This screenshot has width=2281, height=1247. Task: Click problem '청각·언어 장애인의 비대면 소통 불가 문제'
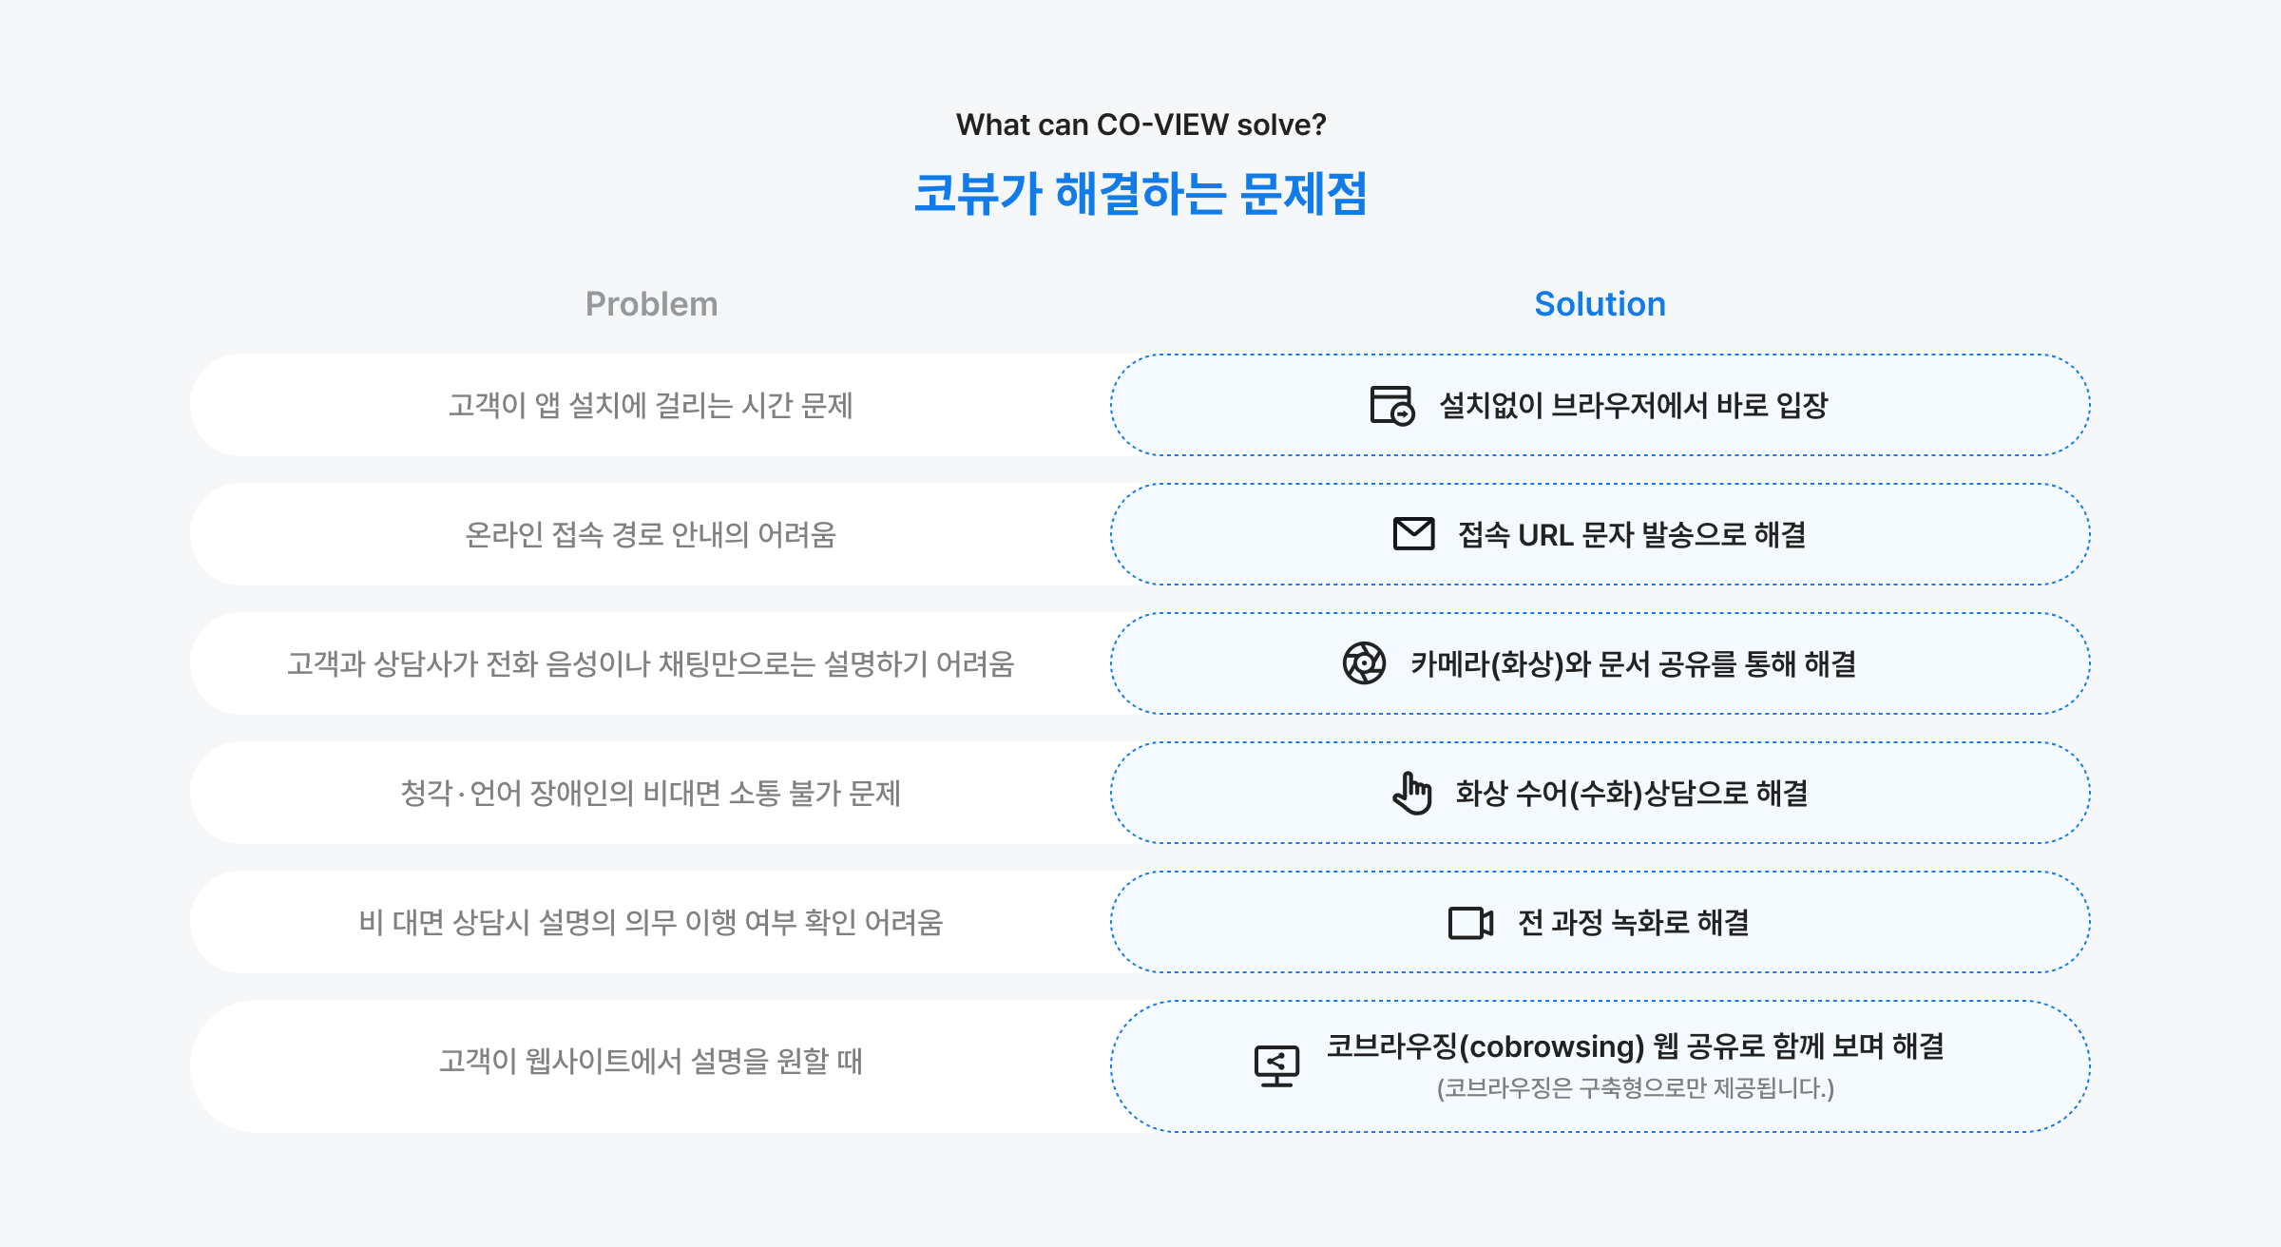click(651, 793)
